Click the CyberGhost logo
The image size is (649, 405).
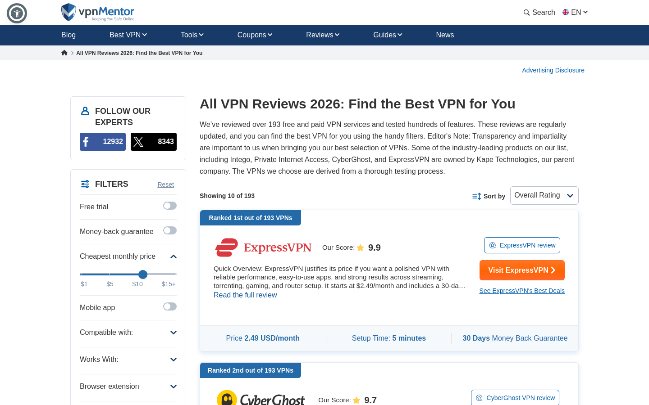tap(261, 398)
